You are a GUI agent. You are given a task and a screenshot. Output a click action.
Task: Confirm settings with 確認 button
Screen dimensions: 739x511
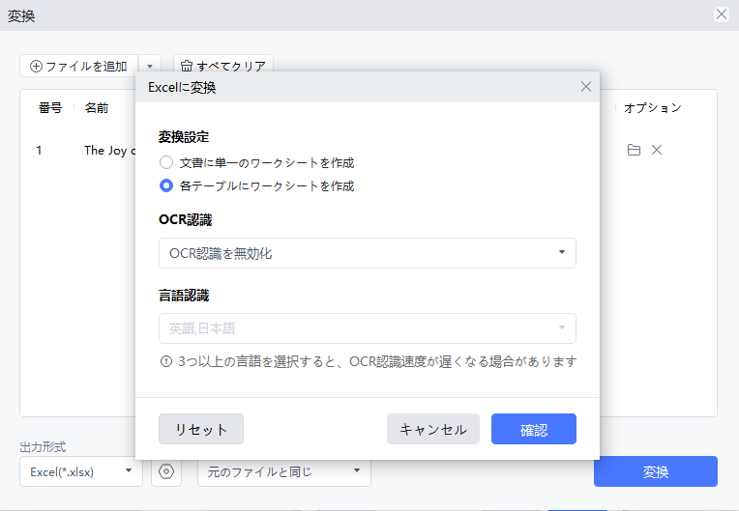click(534, 429)
